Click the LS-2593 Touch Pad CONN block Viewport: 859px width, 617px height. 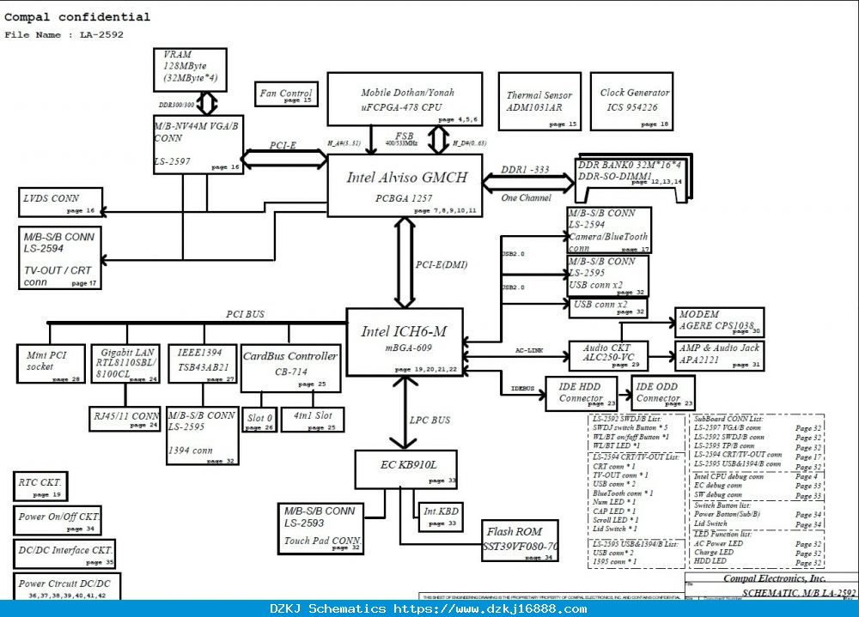[320, 529]
